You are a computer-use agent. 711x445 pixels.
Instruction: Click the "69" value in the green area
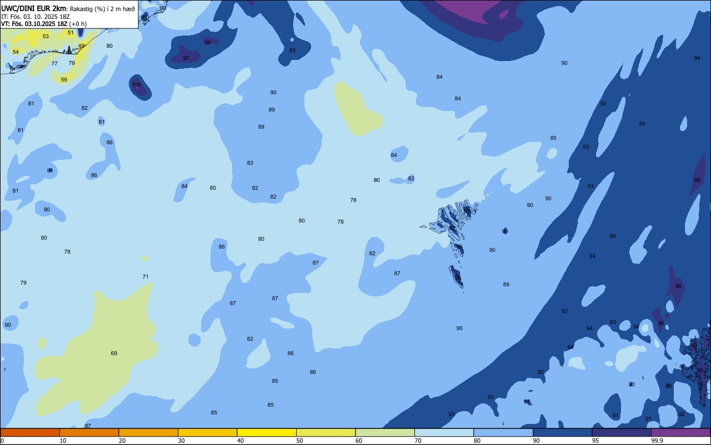click(x=114, y=353)
